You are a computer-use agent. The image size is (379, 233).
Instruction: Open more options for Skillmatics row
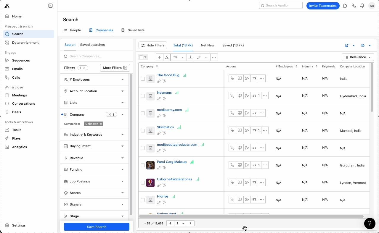265,130
